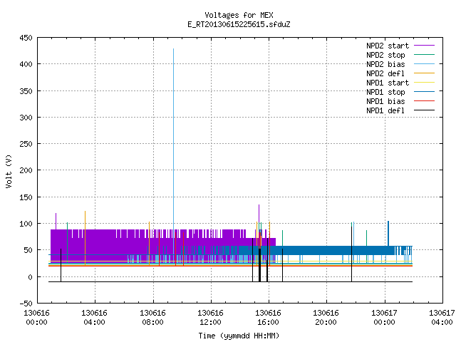456x342 pixels.
Task: Click the 'NPD2 bias' legend label
Action: point(385,64)
